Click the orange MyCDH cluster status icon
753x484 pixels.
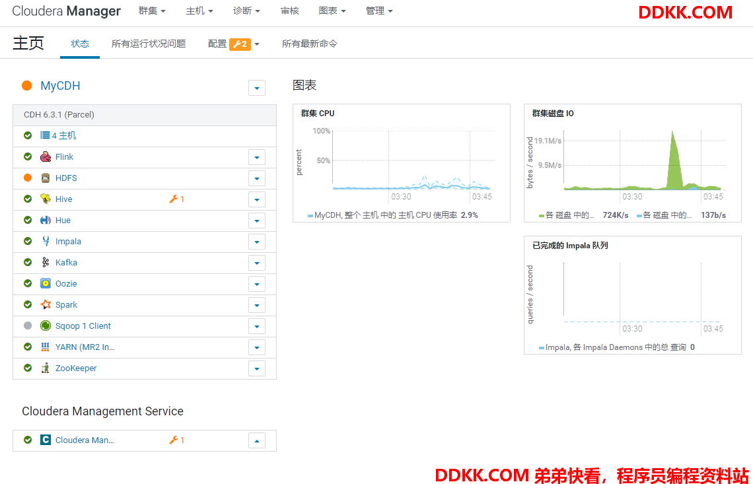pyautogui.click(x=27, y=85)
